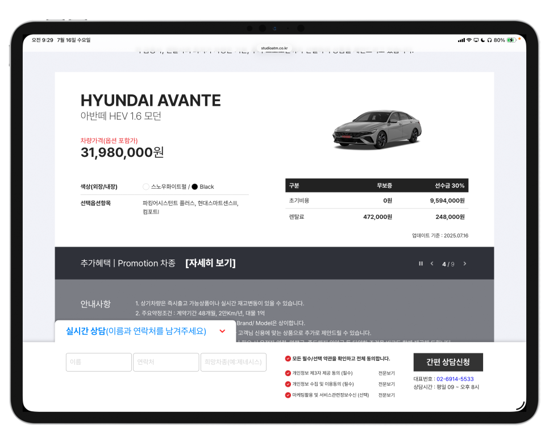This screenshot has height=446, width=549.
Task: Select the Black interior color swatch
Action: (195, 186)
